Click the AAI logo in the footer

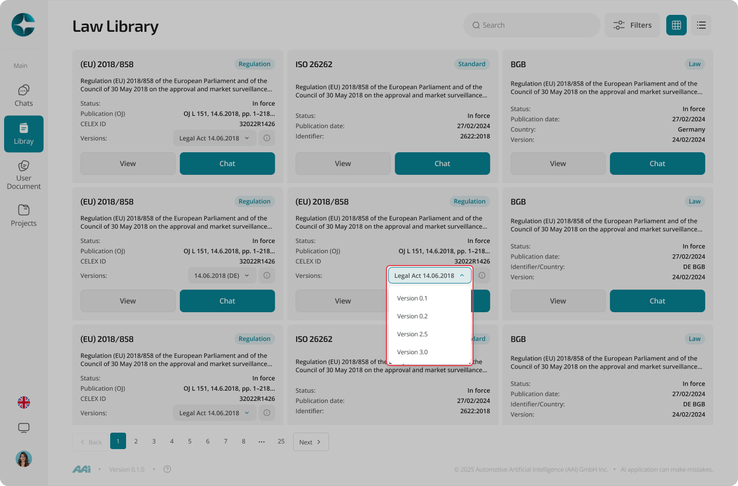81,469
